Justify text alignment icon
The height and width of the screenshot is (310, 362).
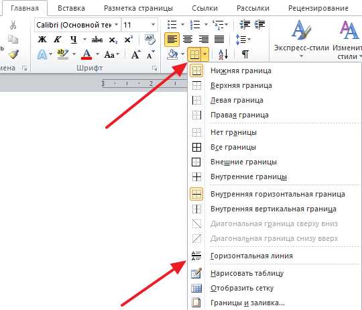point(219,40)
